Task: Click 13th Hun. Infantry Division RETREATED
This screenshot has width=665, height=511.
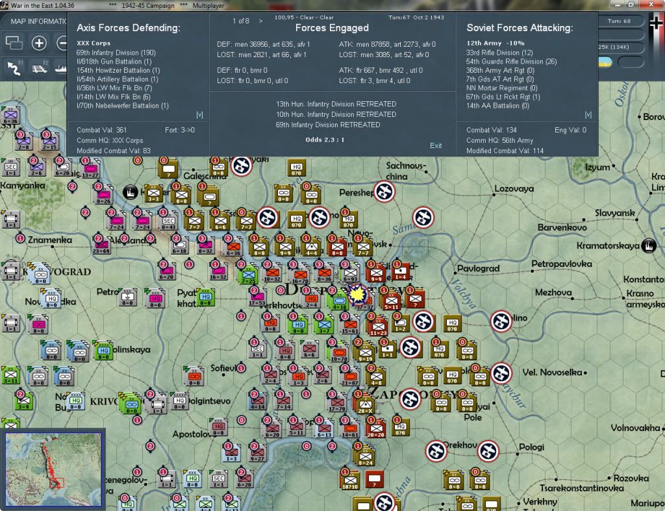Action: (x=336, y=104)
